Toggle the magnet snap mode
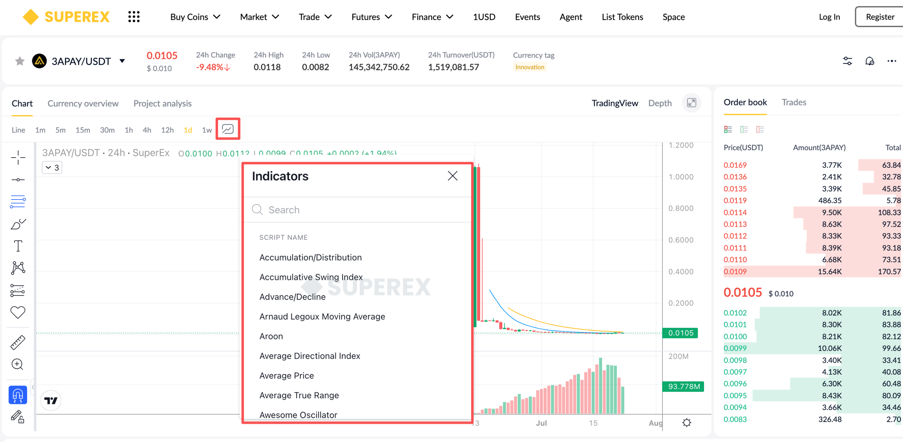 18,395
